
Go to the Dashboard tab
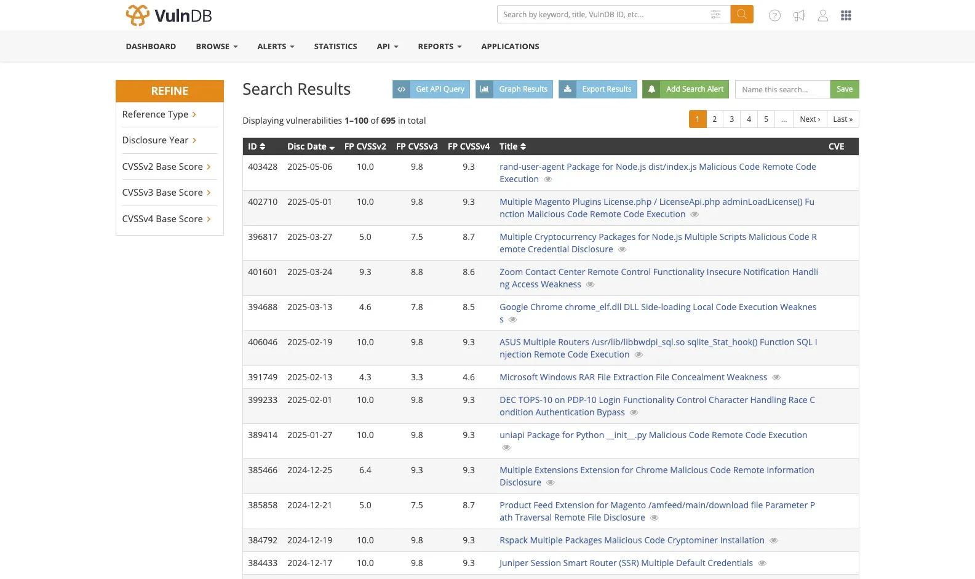[151, 46]
